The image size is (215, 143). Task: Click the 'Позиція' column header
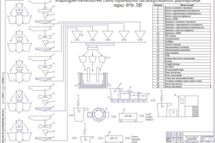click(x=158, y=5)
